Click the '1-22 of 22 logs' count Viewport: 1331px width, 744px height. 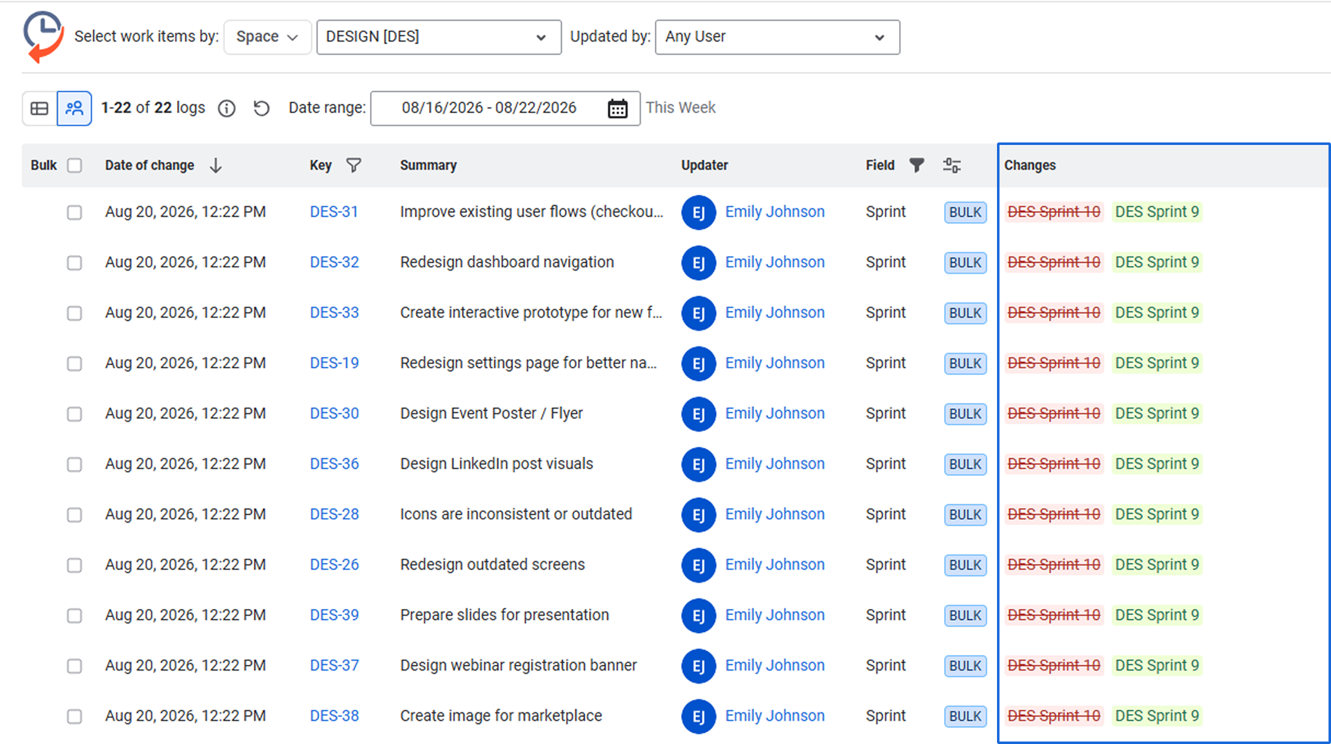point(153,108)
